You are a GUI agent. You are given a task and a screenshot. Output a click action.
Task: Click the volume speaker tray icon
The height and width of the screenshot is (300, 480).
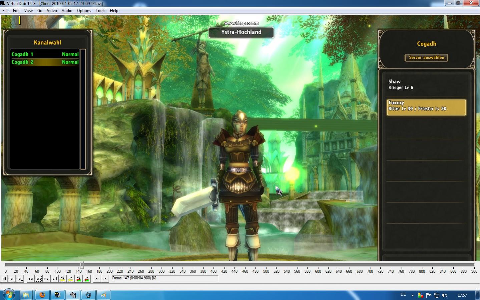pyautogui.click(x=444, y=295)
